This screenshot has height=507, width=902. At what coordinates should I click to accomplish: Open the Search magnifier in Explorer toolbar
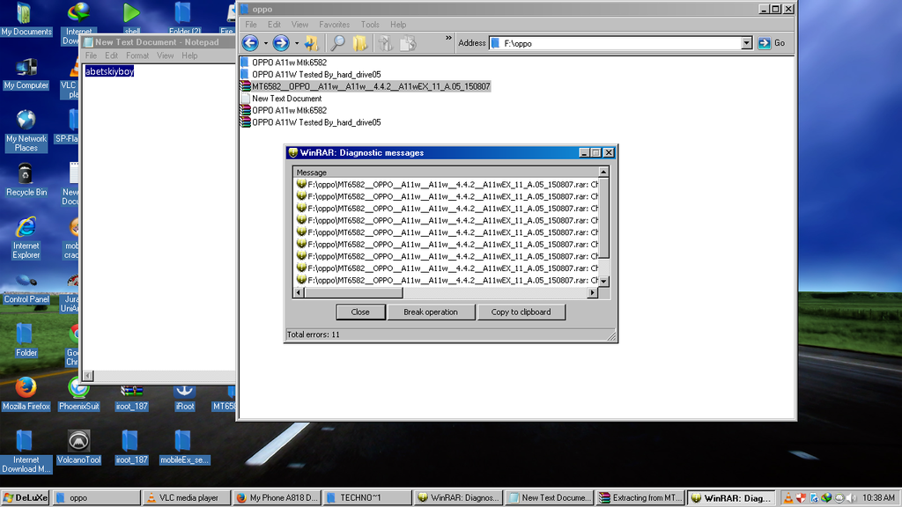click(337, 43)
